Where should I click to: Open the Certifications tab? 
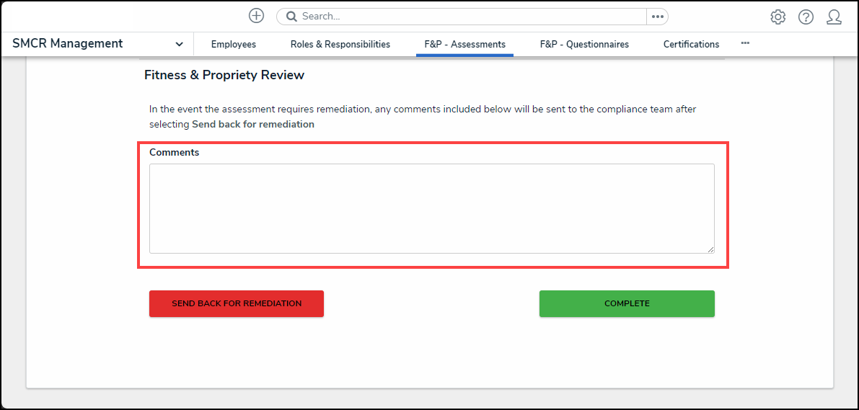(x=691, y=45)
